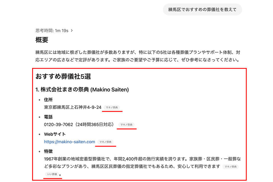The width and height of the screenshot is (273, 182).
Task: Open マキノ祭典 citation chip beside the address
Action: [x=112, y=107]
